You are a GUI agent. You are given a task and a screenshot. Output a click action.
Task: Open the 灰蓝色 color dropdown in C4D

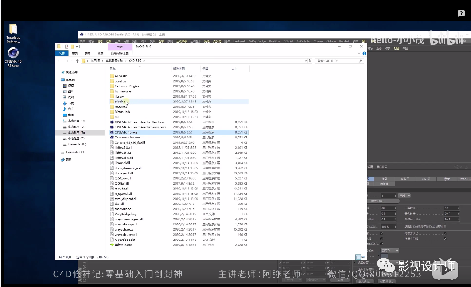[390, 250]
